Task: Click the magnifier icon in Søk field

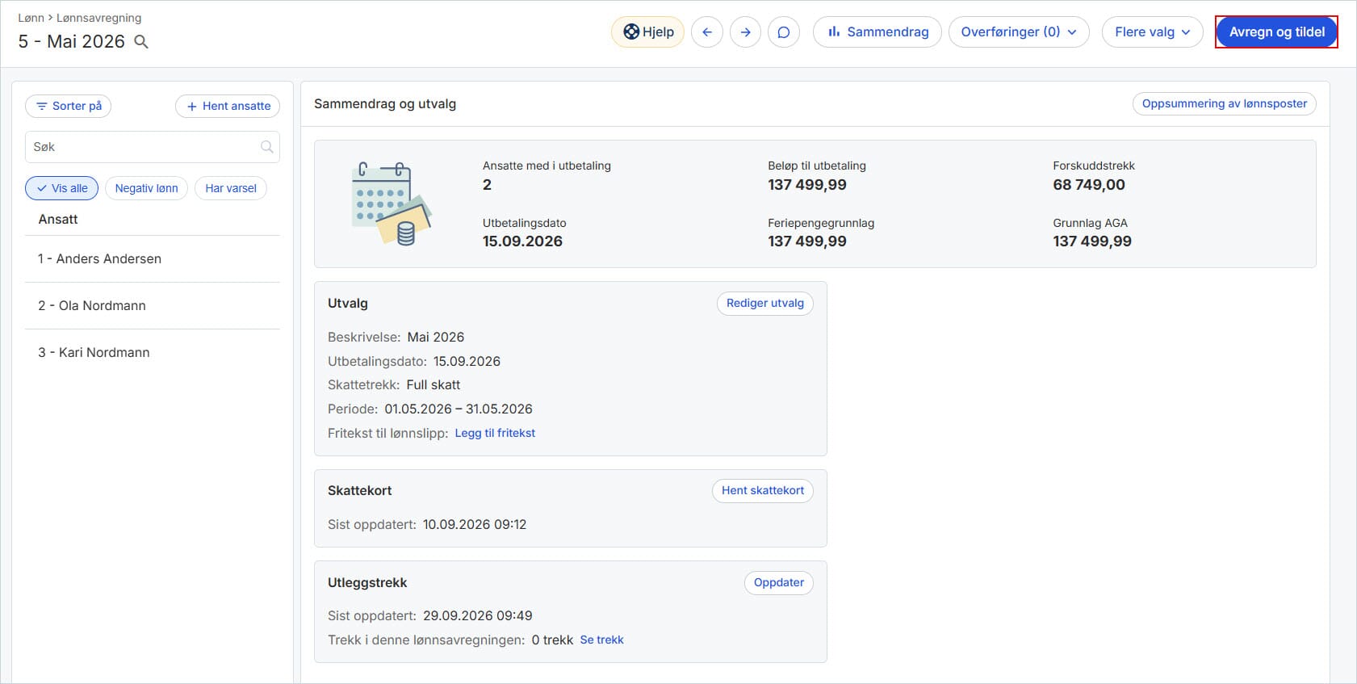Action: click(x=266, y=147)
